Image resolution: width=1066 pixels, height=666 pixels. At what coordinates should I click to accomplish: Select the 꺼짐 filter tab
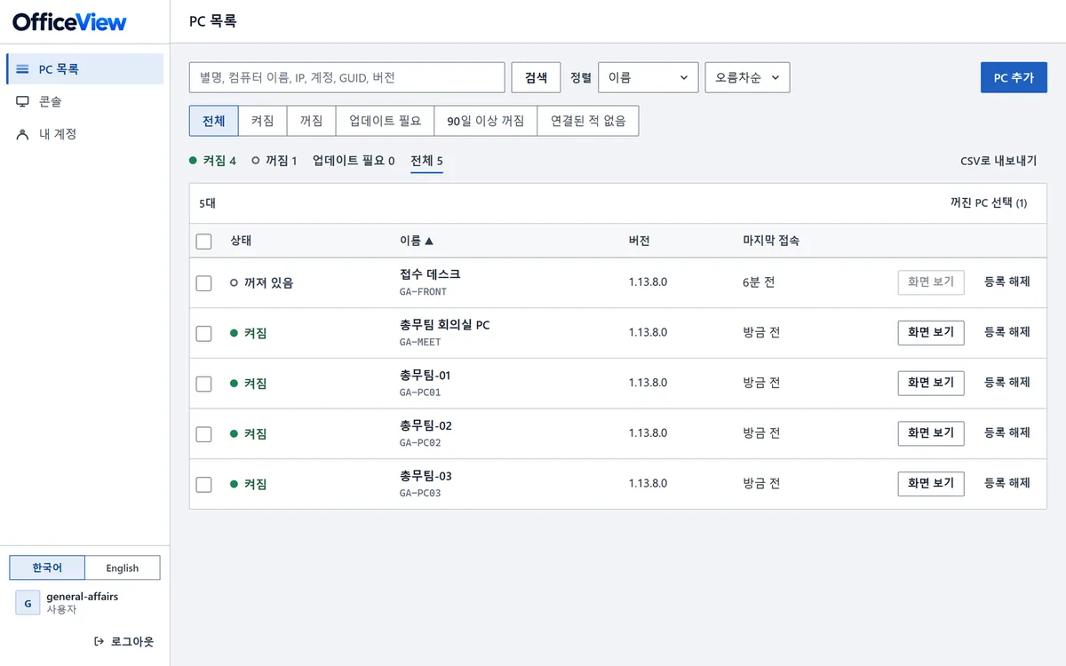(x=311, y=121)
